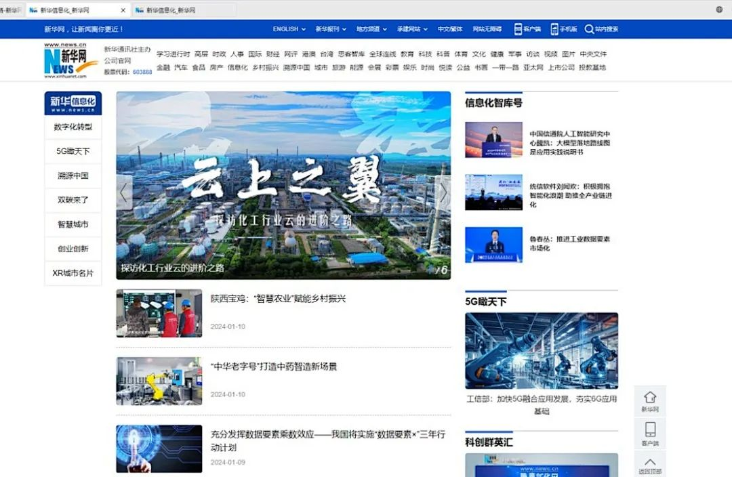Expand the 承建网站 dropdown
This screenshot has width=732, height=477.
click(x=412, y=29)
